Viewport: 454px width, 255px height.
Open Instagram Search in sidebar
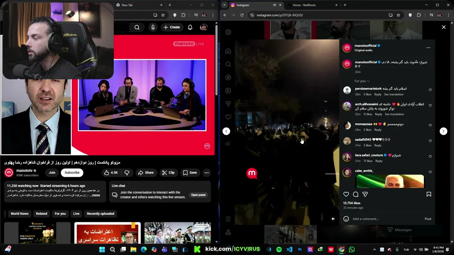(228, 64)
